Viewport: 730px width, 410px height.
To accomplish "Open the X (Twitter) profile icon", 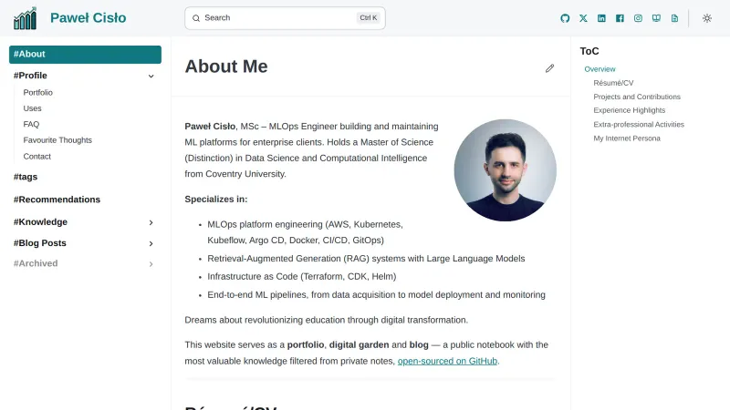I will [x=583, y=18].
